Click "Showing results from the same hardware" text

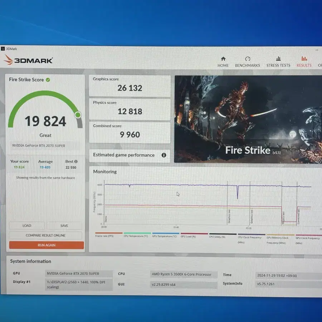45,178
